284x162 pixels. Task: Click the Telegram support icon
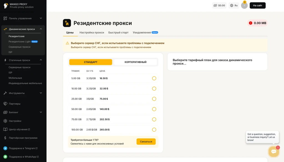(x=5, y=148)
